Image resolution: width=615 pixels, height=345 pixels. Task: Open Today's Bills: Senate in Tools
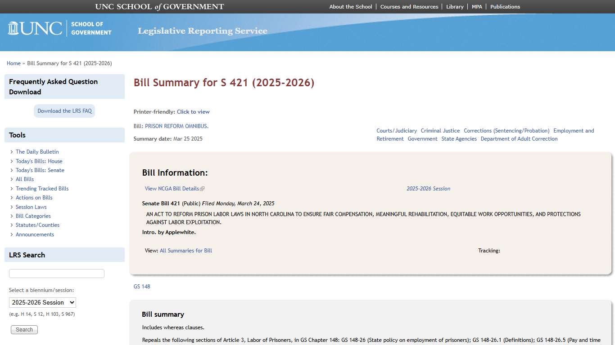point(40,170)
